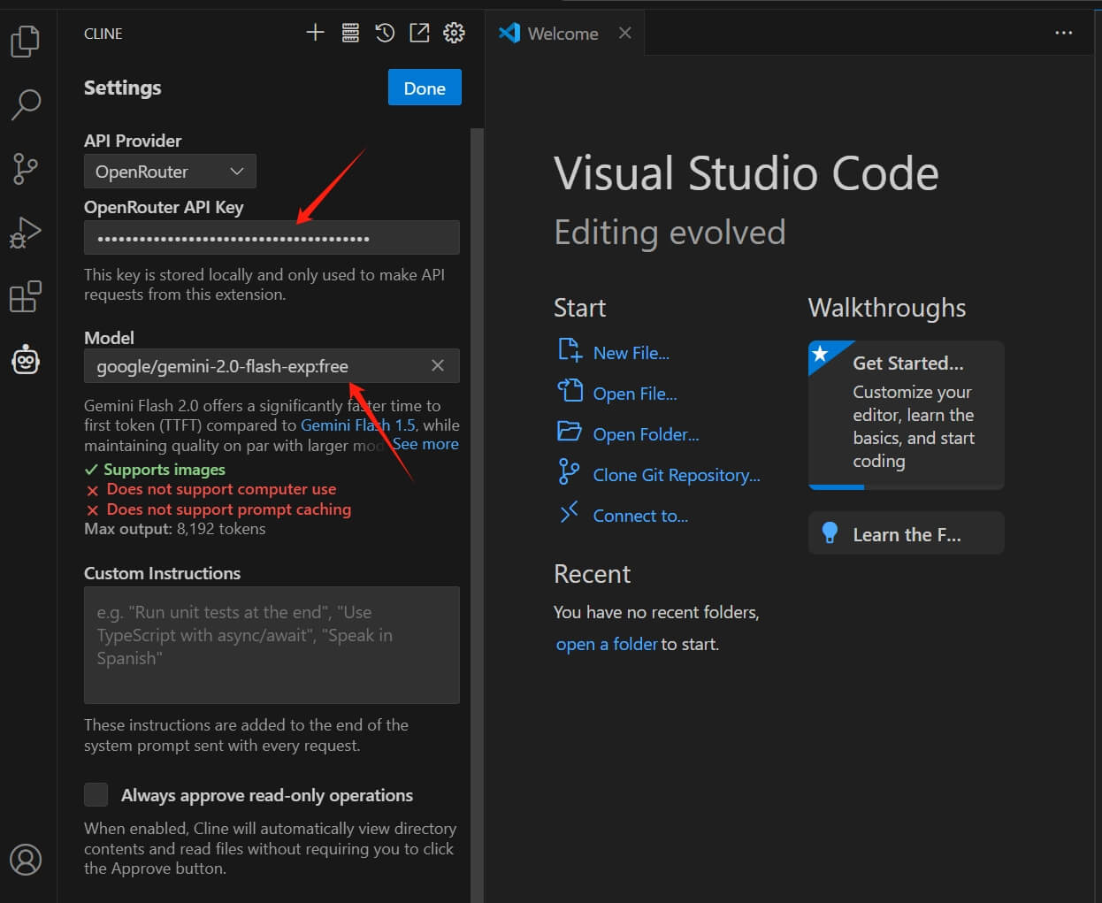Open Source Control view in activity bar

(x=26, y=168)
